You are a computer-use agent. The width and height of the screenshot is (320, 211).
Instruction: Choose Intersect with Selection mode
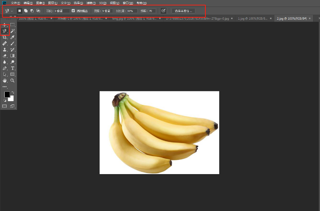(38, 11)
